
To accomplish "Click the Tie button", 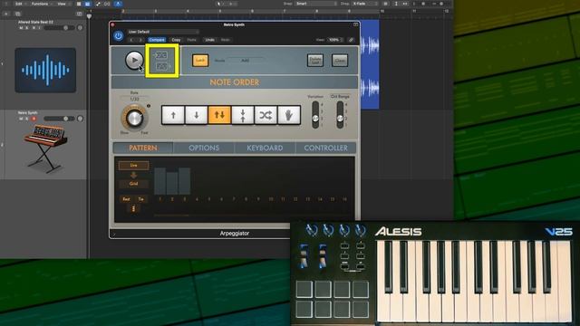I will click(141, 199).
